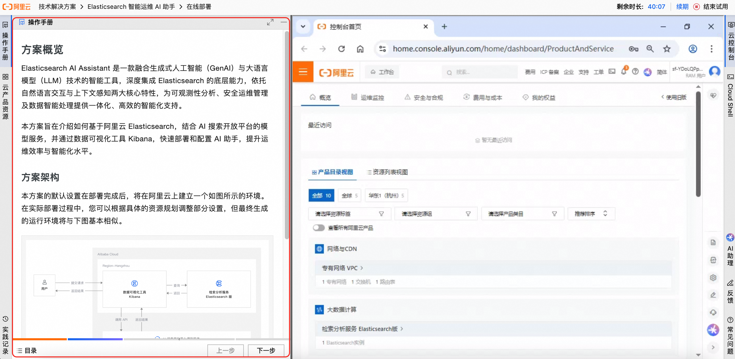Click the 下一步 button
The width and height of the screenshot is (735, 359).
click(x=266, y=350)
